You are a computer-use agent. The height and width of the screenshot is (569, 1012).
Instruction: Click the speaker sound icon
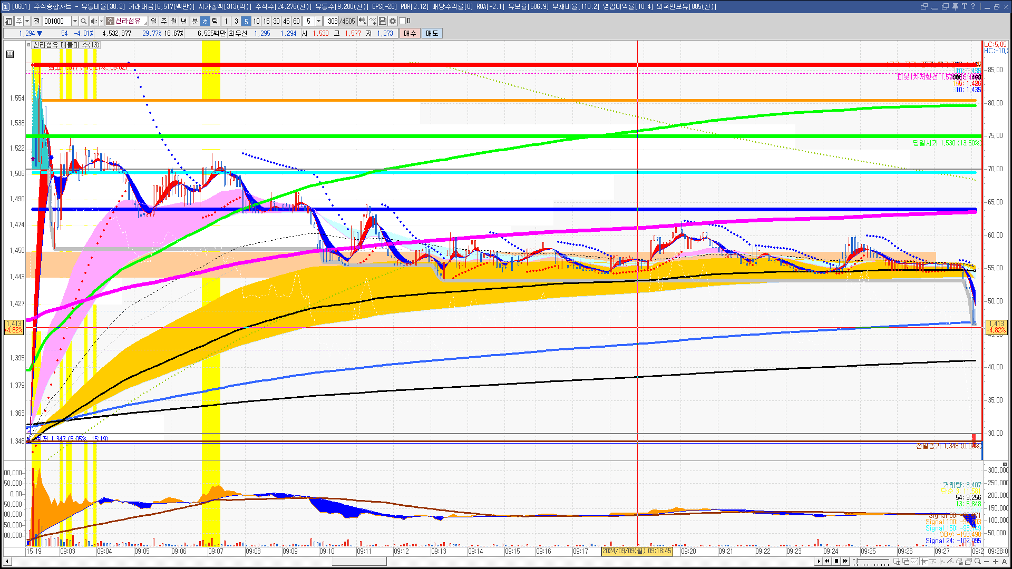94,21
